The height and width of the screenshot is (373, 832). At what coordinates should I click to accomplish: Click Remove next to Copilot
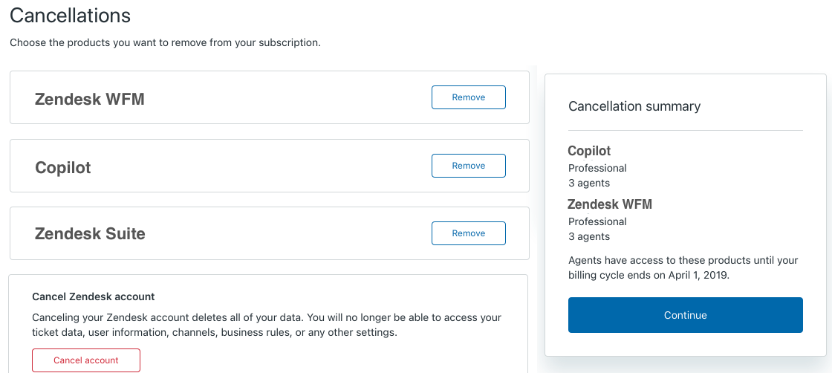468,166
